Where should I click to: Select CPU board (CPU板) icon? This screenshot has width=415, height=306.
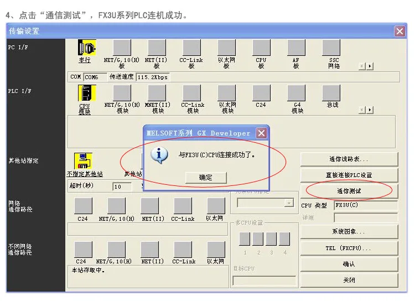point(262,48)
